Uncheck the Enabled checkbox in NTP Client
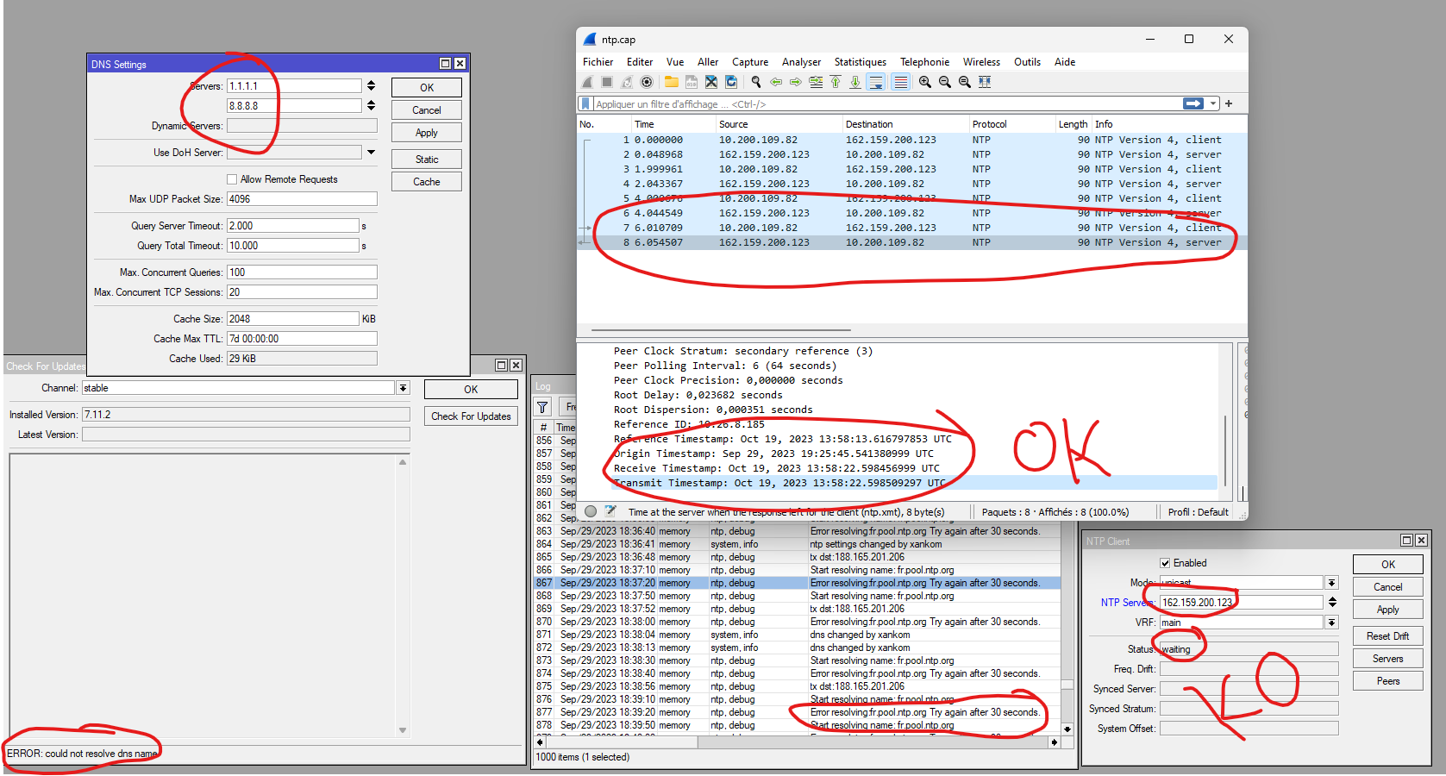 click(x=1165, y=563)
